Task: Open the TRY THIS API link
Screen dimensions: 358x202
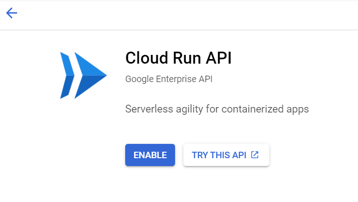Action: click(226, 155)
